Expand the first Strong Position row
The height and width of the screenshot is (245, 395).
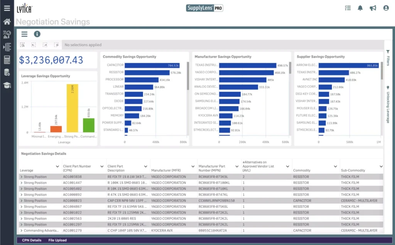tap(22, 177)
